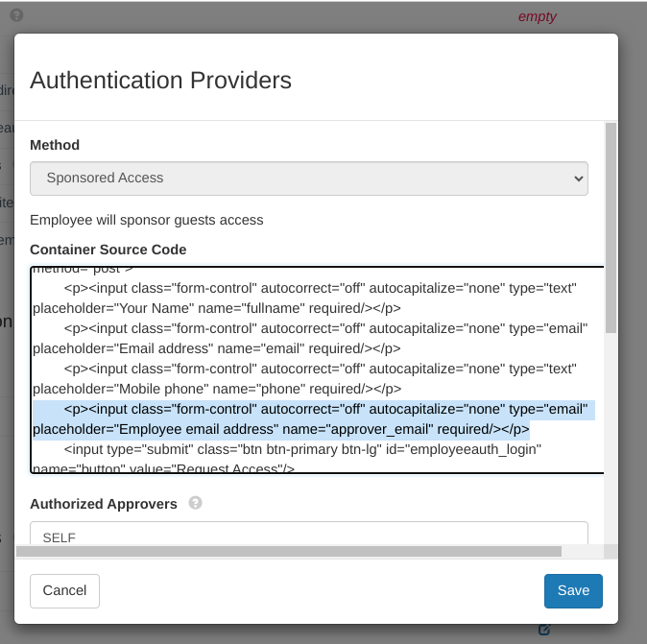Click the help icon behind the dialog top-left
Screen dimensions: 647x644
coord(16,15)
